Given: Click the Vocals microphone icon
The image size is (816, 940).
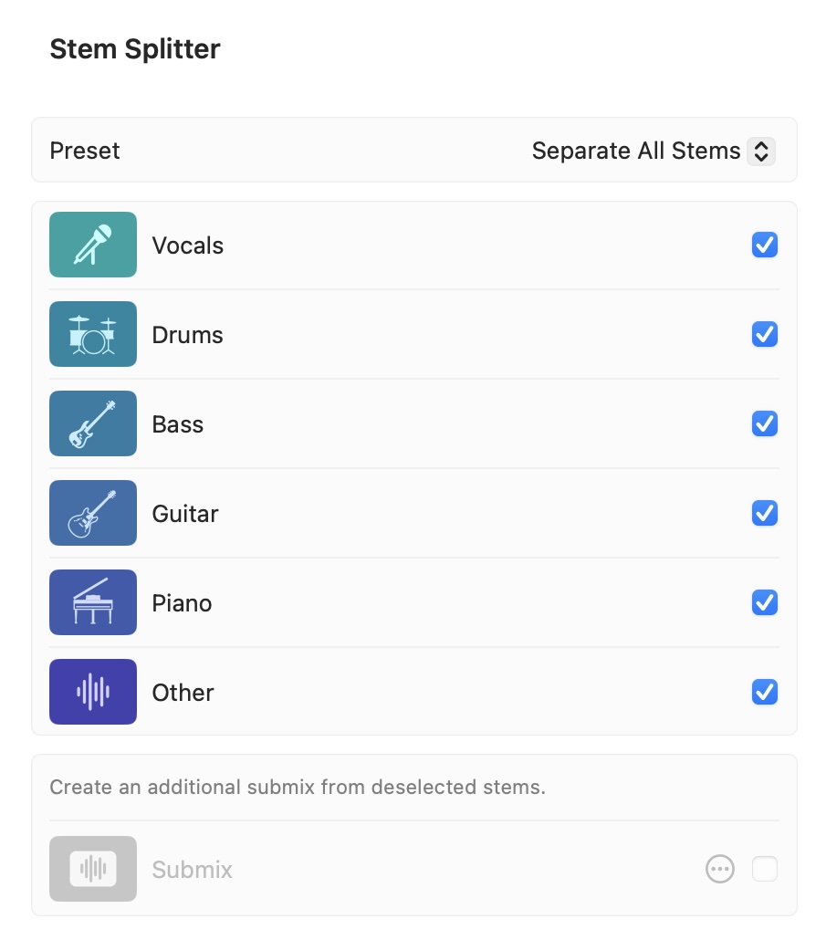Looking at the screenshot, I should tap(92, 245).
